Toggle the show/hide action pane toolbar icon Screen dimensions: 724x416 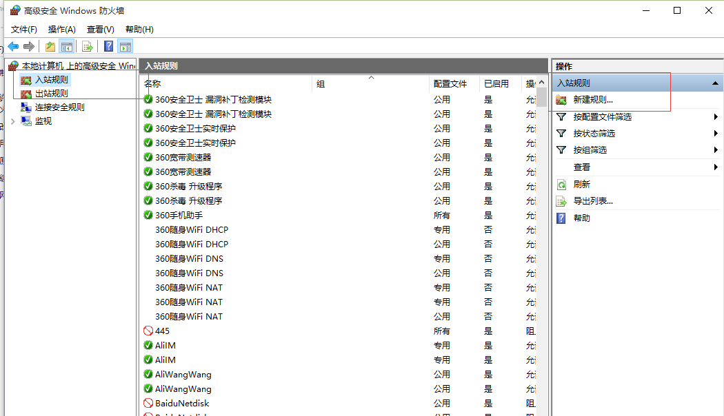125,47
